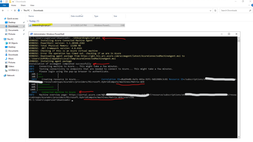Click Downloads in the address breadcrumb

pos(38,10)
